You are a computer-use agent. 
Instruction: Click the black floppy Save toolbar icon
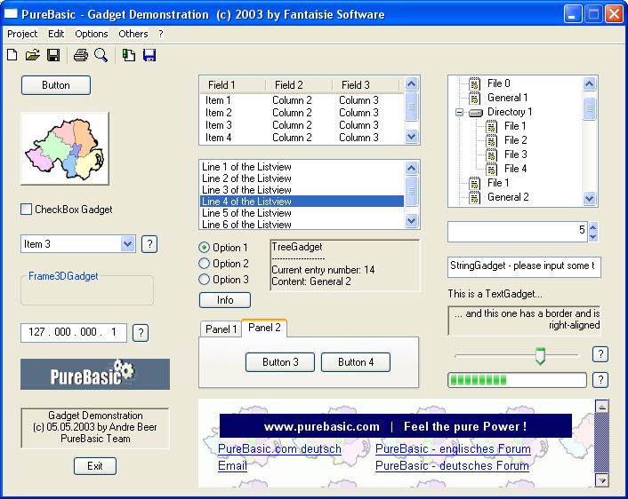point(53,55)
